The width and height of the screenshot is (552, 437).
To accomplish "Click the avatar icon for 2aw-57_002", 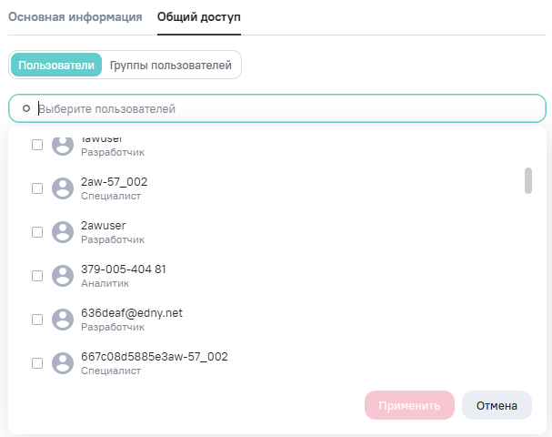I will click(63, 188).
